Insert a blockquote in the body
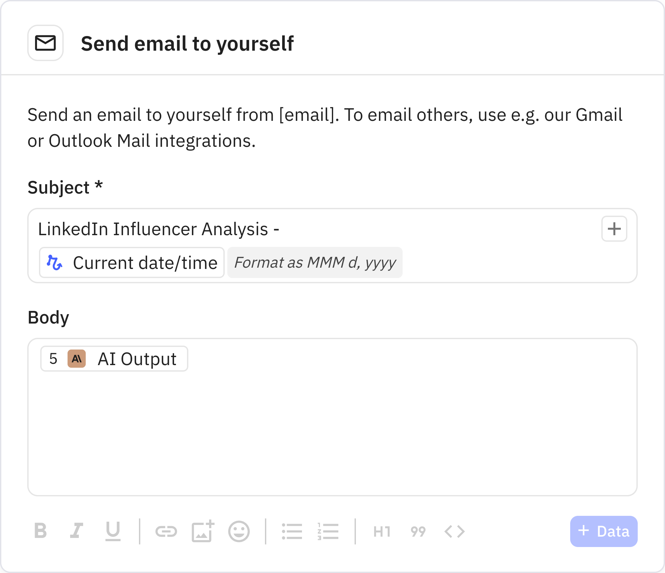The width and height of the screenshot is (665, 573). (418, 531)
